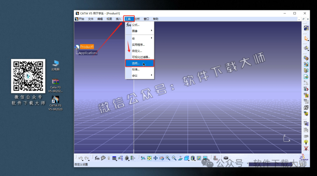This screenshot has width=317, height=176.
Task: Expand the 会议 submenu
Action: pos(140,75)
